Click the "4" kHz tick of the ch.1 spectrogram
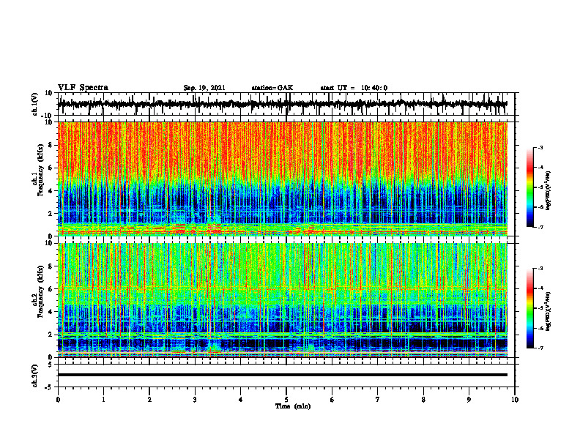Screen dimensions: 580x448 pos(51,191)
